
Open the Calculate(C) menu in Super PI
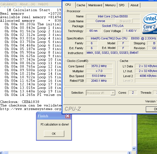(8, 4)
